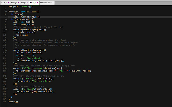172x107 pixels.
Task: Fold the '/:hello' route at line 33
Action: click(7, 89)
